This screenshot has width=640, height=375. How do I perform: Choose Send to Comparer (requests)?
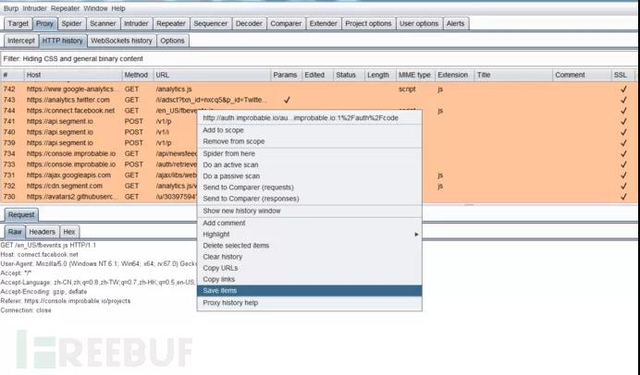tap(310, 187)
